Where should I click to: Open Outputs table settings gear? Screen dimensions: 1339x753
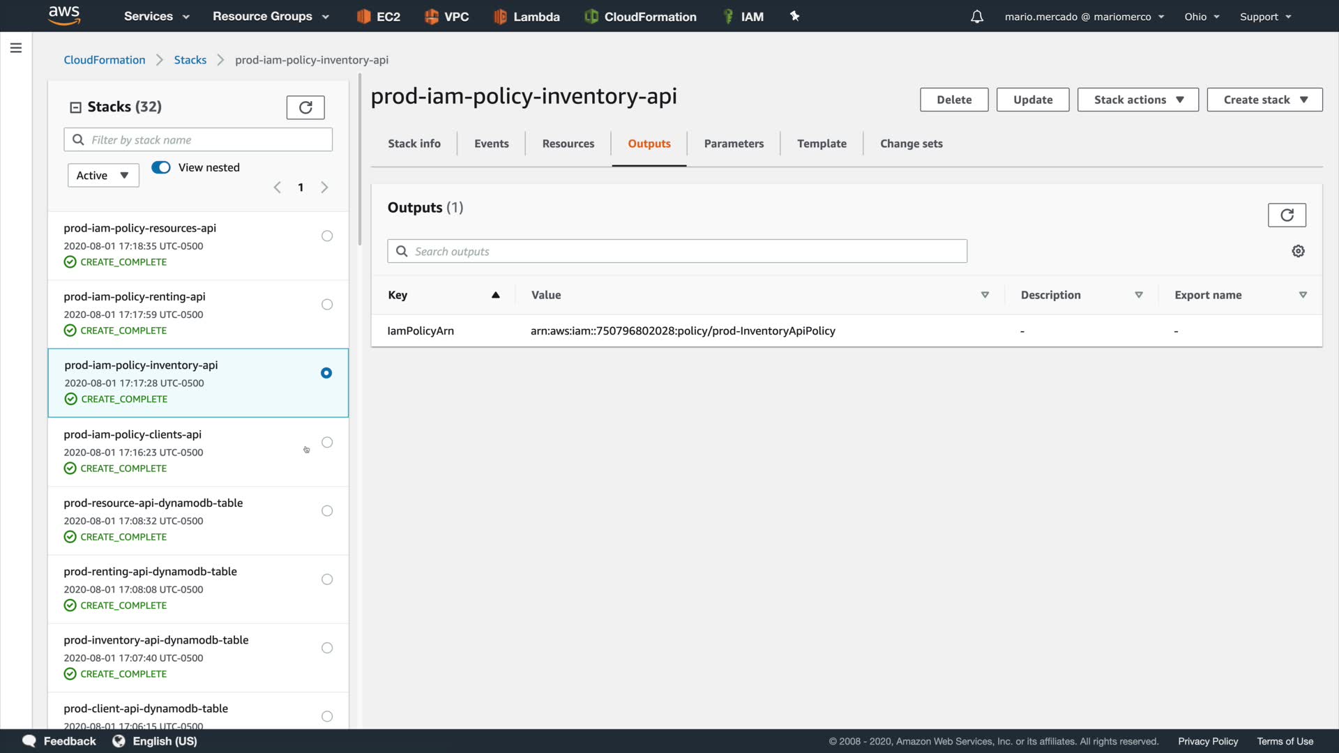[x=1298, y=251]
